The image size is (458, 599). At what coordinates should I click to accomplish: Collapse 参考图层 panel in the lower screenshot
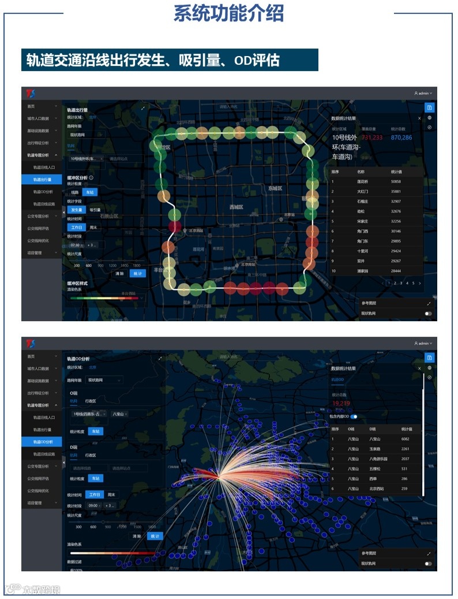tap(429, 553)
